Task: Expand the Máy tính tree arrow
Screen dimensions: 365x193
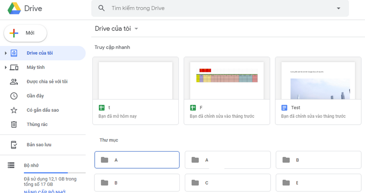Action: pos(6,68)
